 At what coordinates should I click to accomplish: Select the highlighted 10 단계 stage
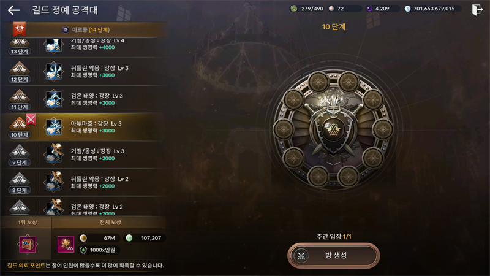pos(83,127)
